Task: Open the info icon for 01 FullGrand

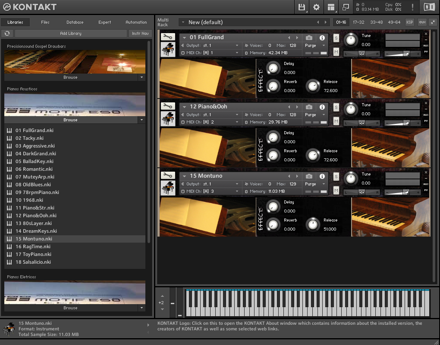Action: click(322, 37)
